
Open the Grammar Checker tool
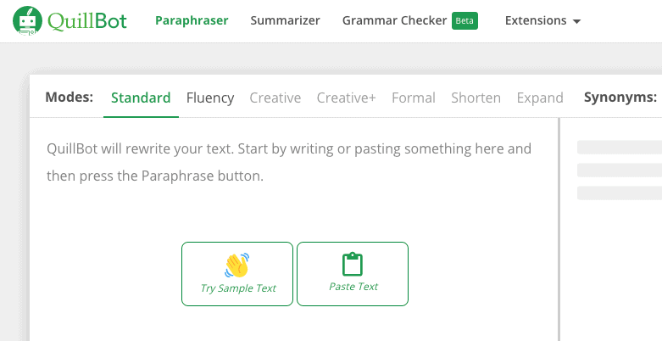394,20
